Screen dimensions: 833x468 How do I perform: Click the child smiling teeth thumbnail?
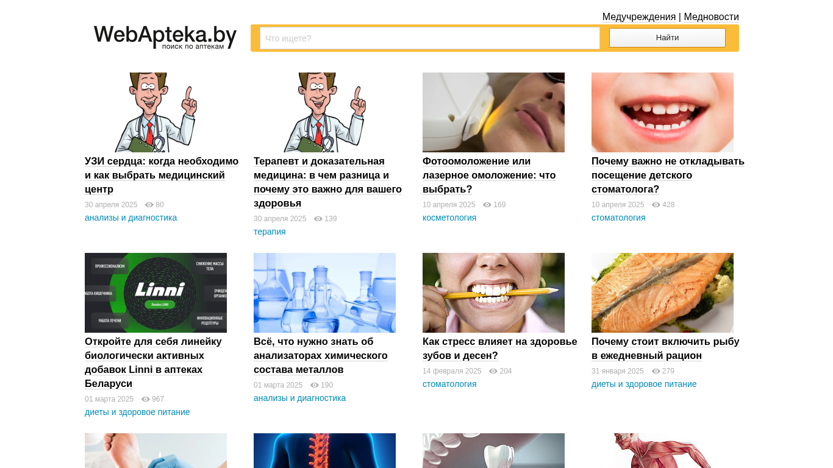662,112
